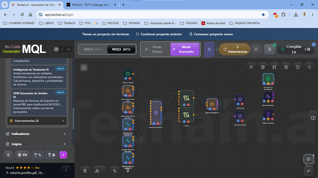Remove Filtro de Tiempo node with red X
This screenshot has width=318, height=178.
(x=130, y=79)
